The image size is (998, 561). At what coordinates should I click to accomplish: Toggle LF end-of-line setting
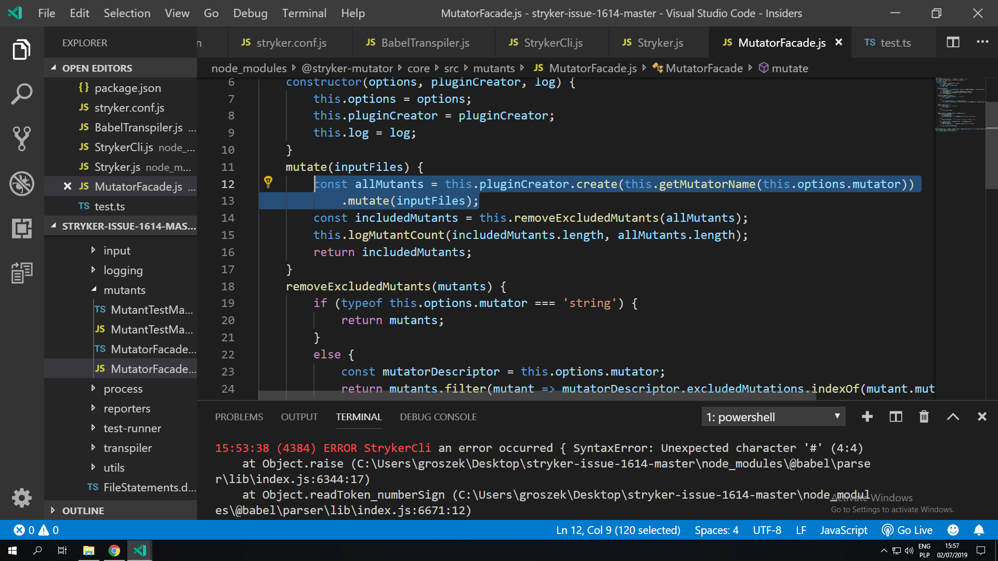(x=800, y=530)
